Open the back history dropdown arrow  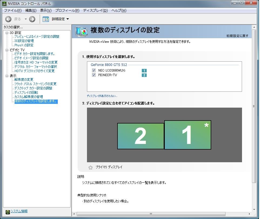click(26, 19)
